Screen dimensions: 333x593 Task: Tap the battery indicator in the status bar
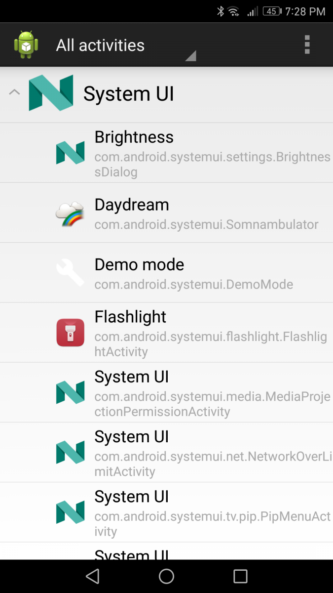tap(271, 11)
